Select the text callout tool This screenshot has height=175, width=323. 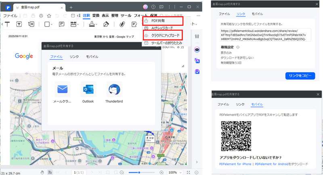31,24
